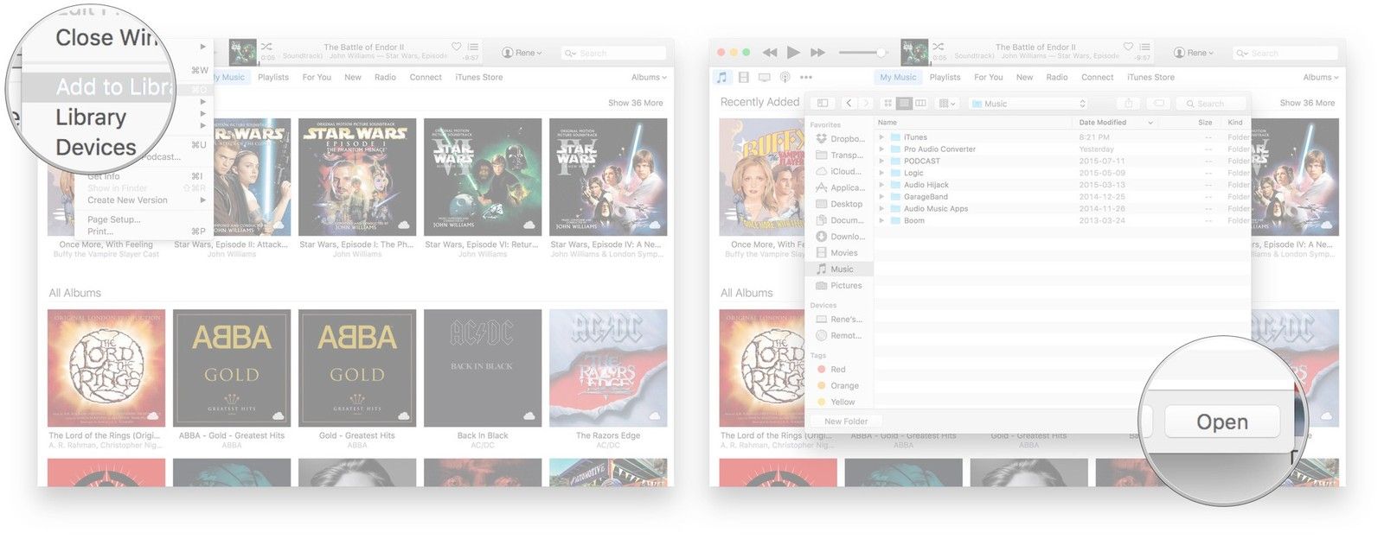Open the Podcasts library icon
This screenshot has height=539, width=1384.
tap(785, 78)
